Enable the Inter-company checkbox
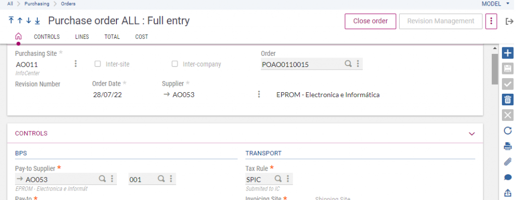 point(175,64)
